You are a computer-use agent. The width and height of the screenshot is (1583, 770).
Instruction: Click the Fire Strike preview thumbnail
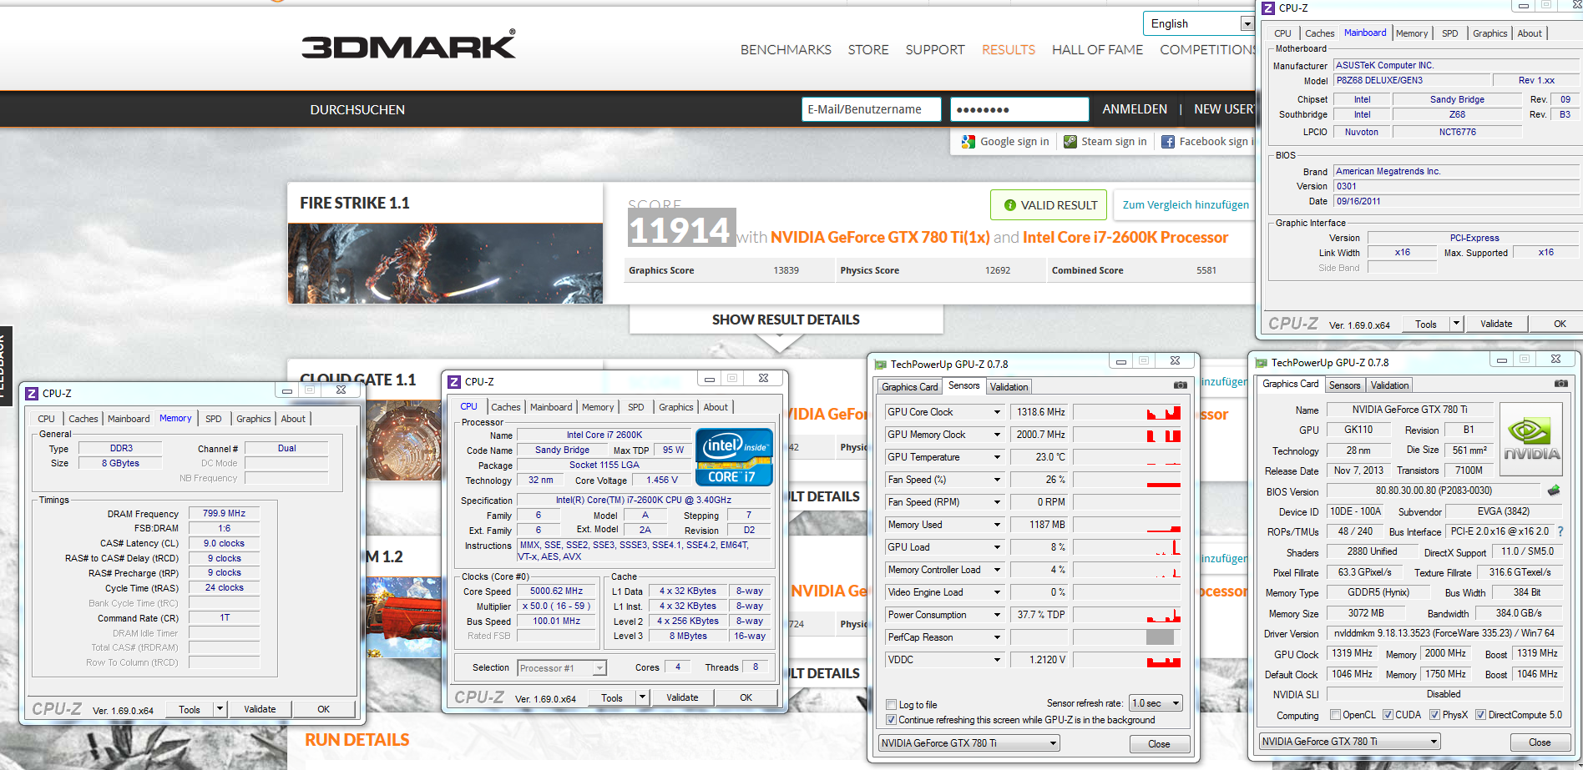coord(445,263)
